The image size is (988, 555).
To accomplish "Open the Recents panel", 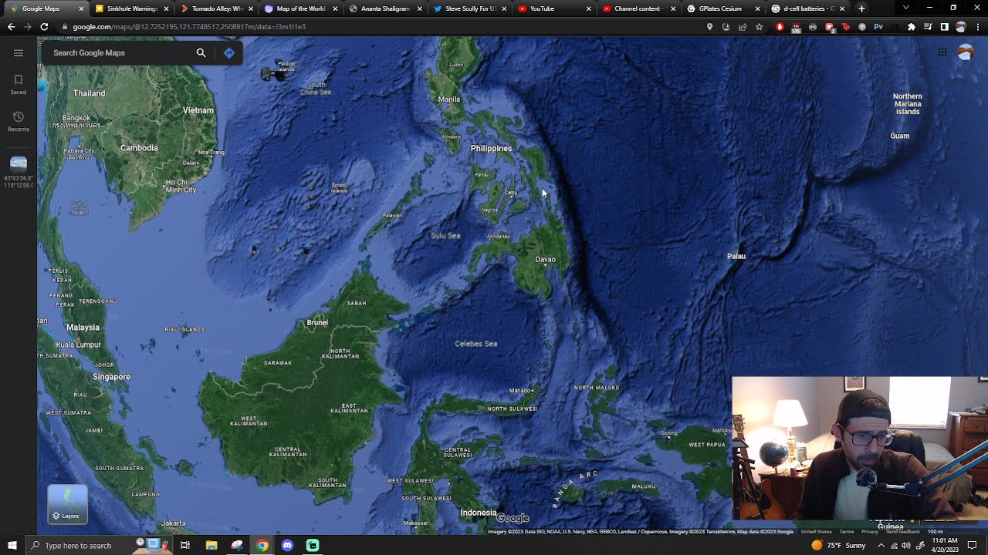I will 19,121.
